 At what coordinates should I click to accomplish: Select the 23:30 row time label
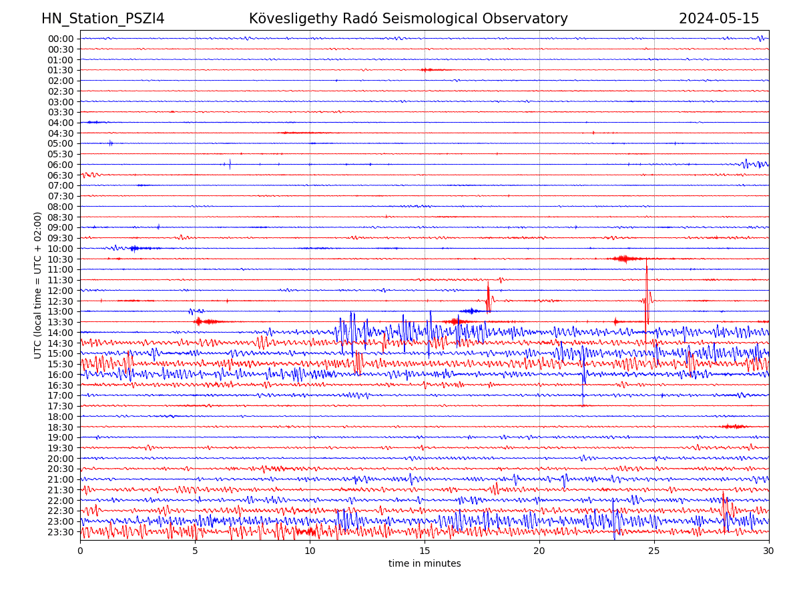(60, 532)
